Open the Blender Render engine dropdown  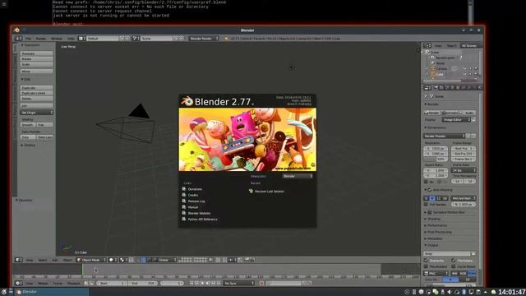click(x=204, y=39)
